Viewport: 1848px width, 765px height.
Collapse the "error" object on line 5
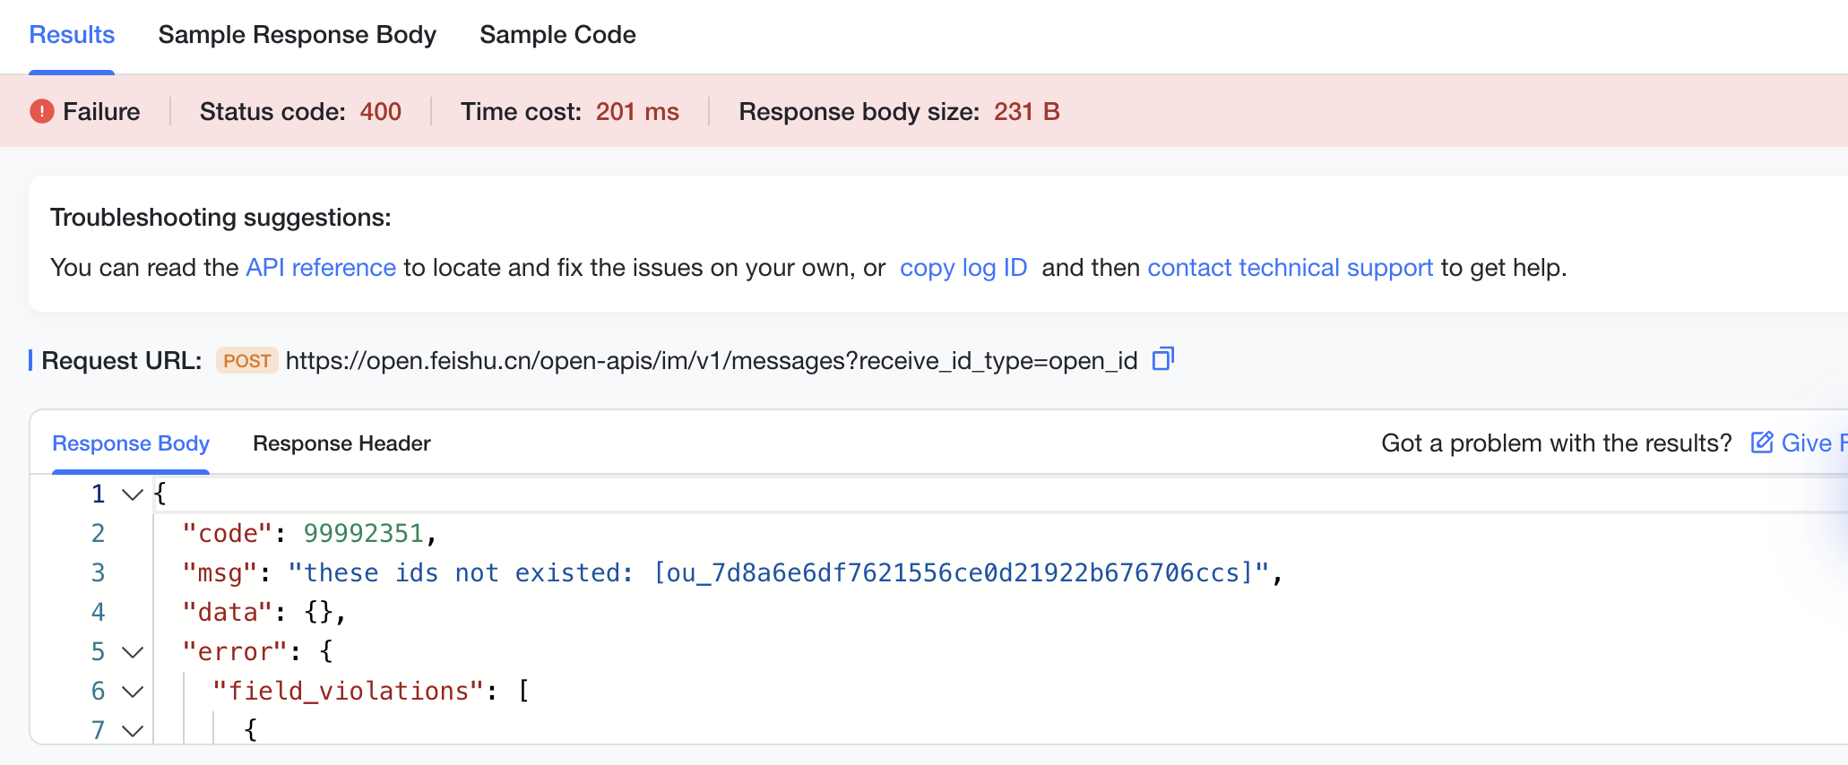(x=133, y=652)
